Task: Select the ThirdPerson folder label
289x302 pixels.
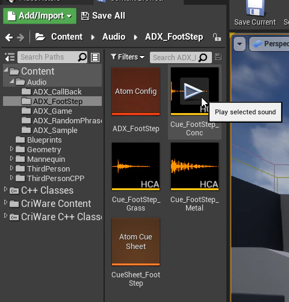Action: click(48, 169)
